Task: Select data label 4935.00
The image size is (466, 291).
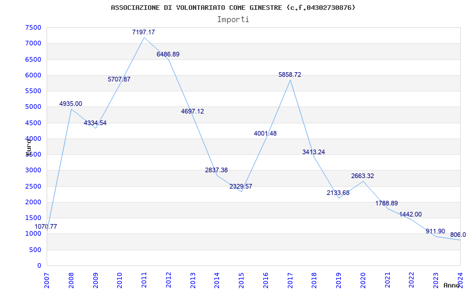Action: click(70, 104)
